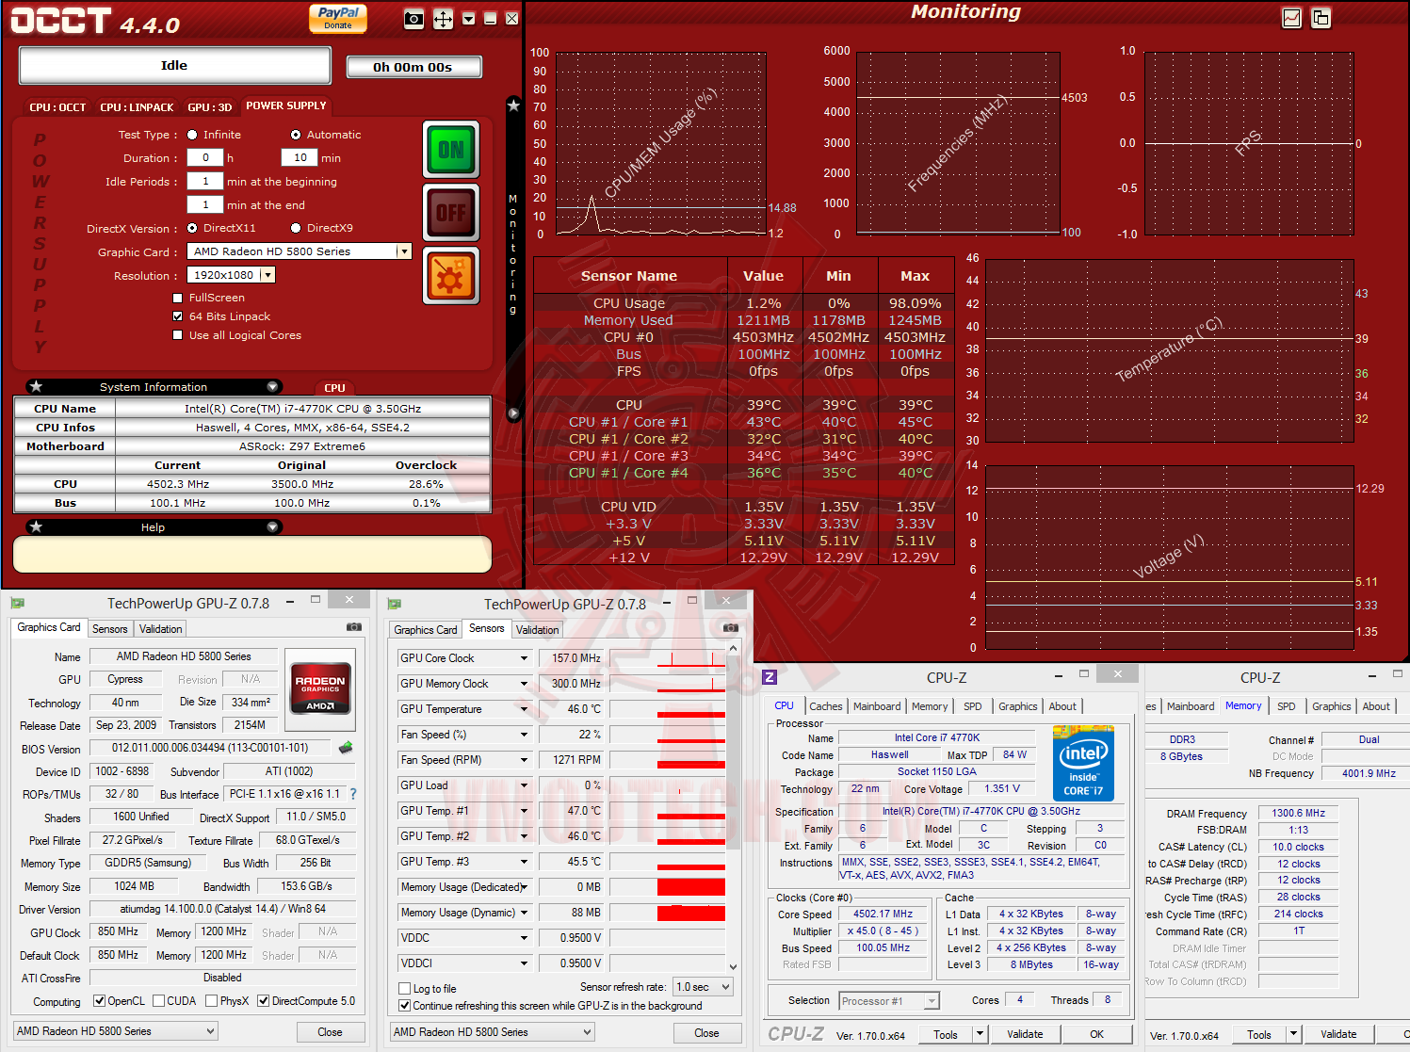Click the GPU-Z Sensors vertical scrollbar
Viewport: 1410px width, 1052px height.
coord(734,806)
